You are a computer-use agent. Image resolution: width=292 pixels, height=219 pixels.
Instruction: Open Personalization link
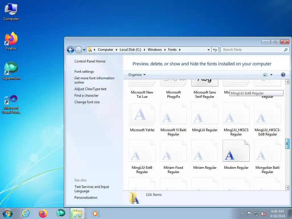click(86, 198)
